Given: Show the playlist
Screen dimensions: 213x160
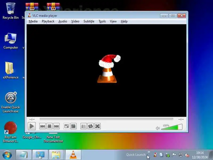Looking at the screenshot, I should tap(83, 126).
